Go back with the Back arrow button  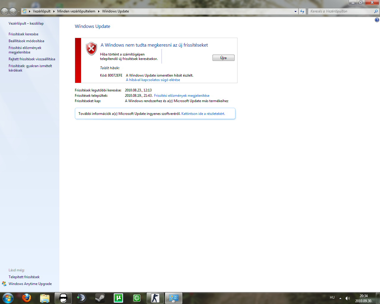(x=4, y=11)
